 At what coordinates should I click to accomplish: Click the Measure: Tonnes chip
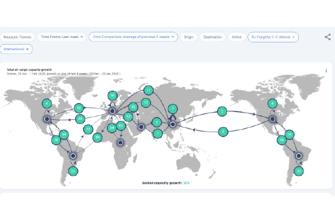click(18, 37)
